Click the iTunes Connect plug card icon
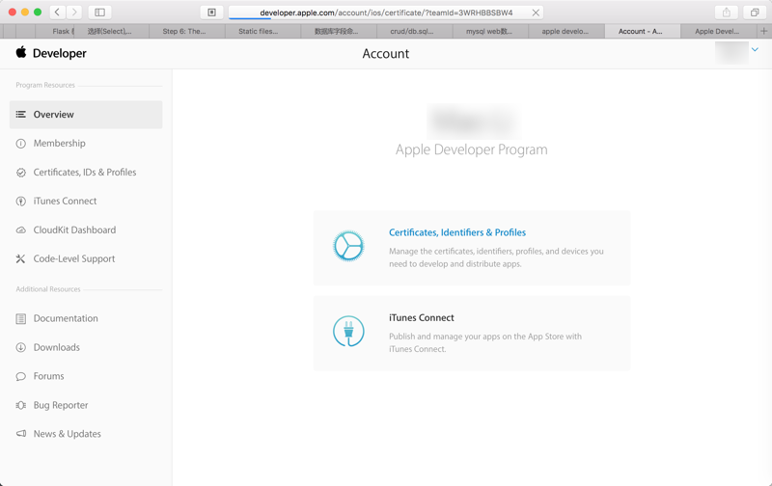The width and height of the screenshot is (772, 486). pos(348,331)
